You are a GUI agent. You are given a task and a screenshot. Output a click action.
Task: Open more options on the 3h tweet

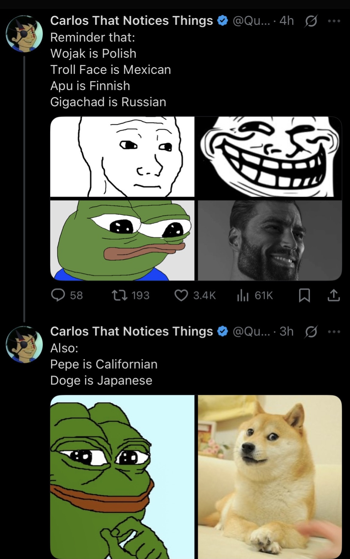click(x=334, y=332)
